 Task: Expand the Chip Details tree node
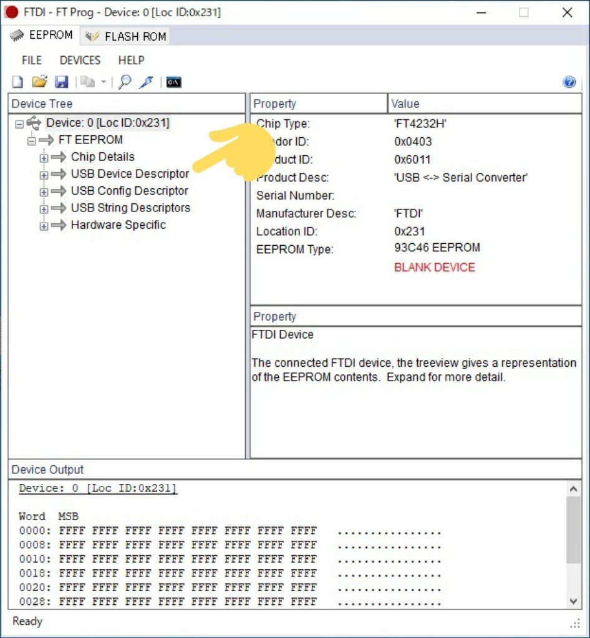42,158
